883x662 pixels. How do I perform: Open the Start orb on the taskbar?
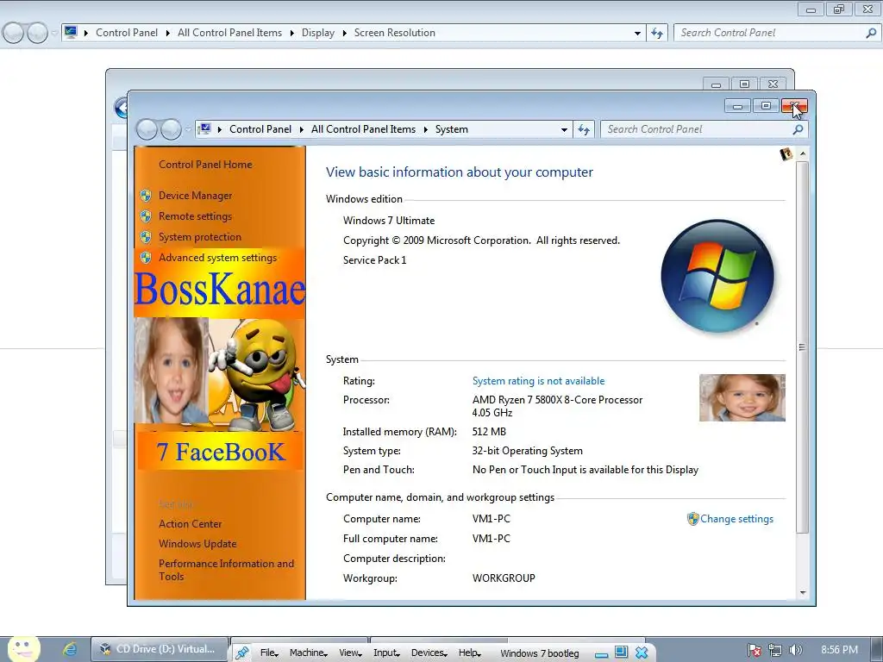pos(24,649)
